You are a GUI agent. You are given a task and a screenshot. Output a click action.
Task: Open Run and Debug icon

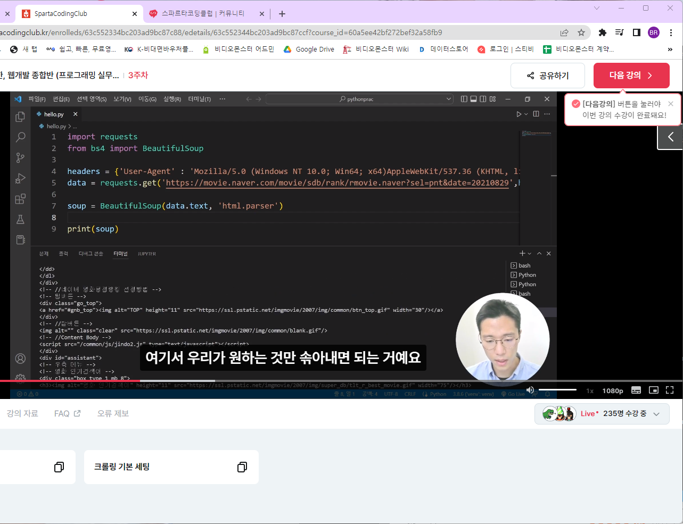20,178
